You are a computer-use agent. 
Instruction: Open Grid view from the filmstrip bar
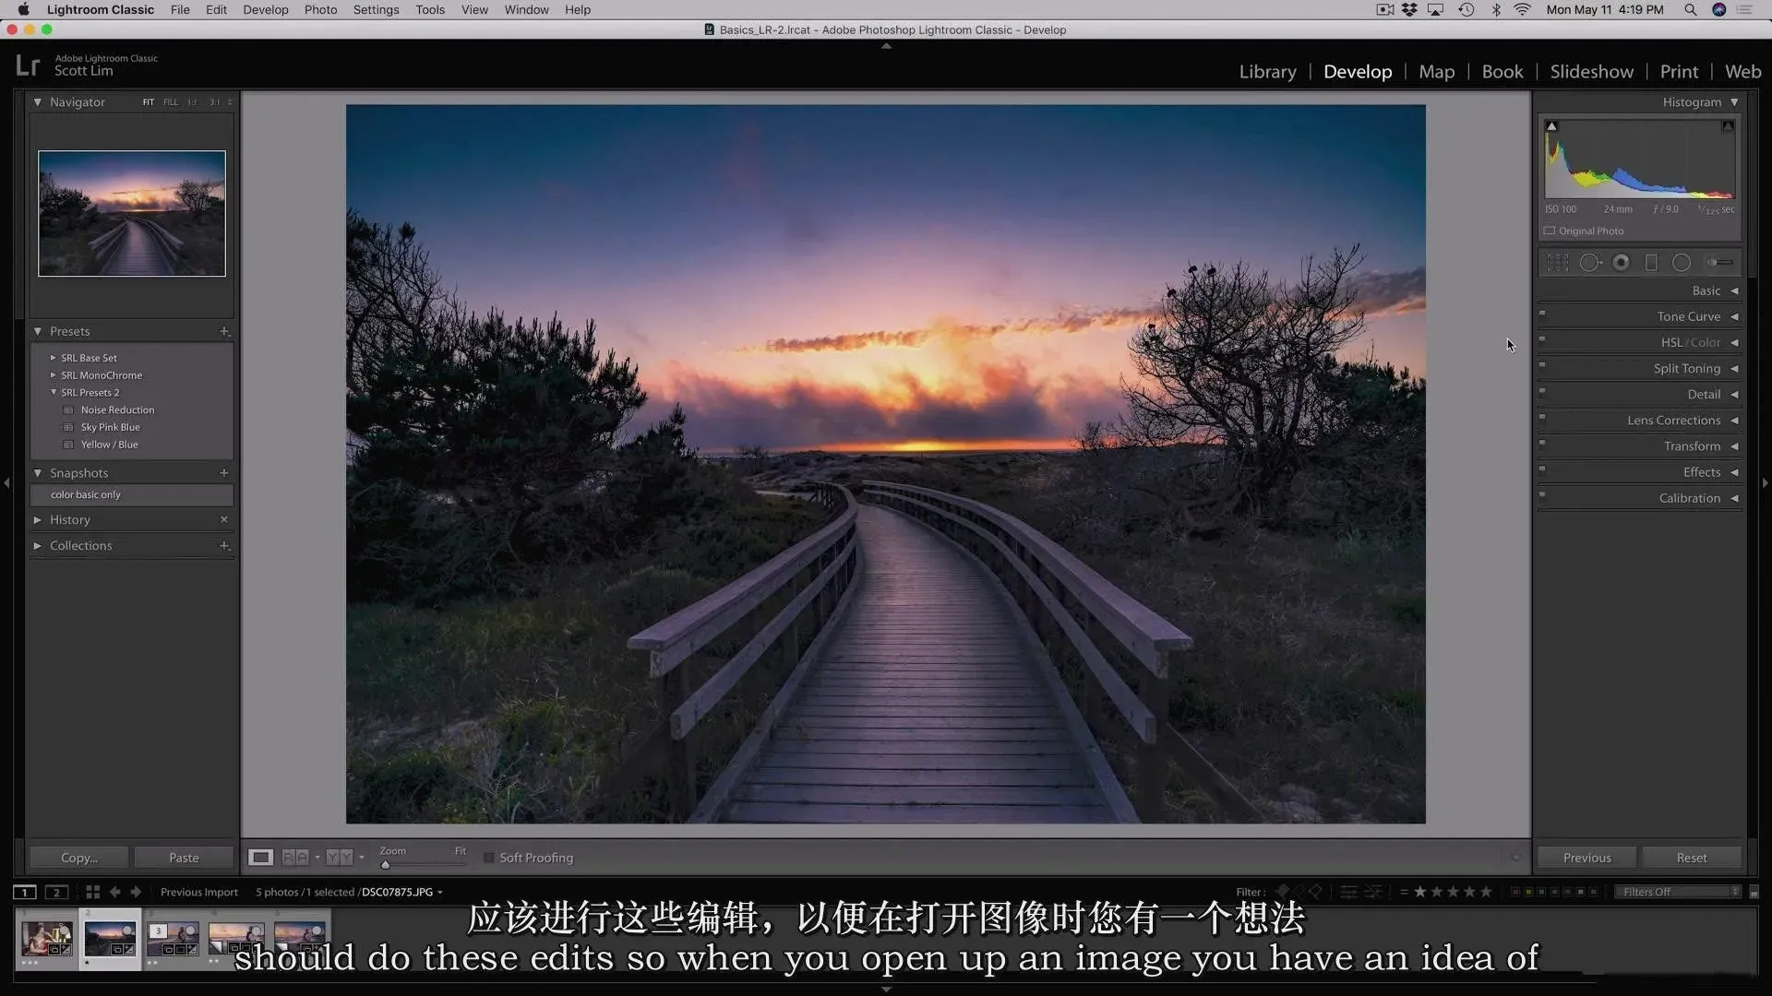(92, 892)
